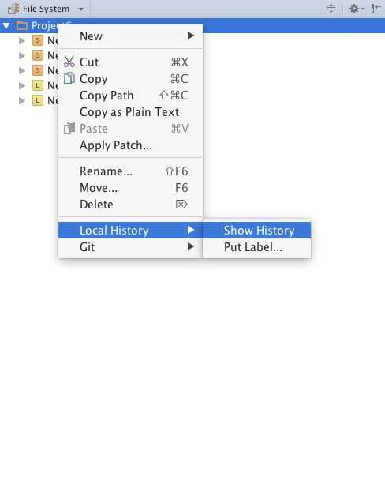Choose Copy Path from context menu
Screen dimensions: 385x488
click(130, 96)
